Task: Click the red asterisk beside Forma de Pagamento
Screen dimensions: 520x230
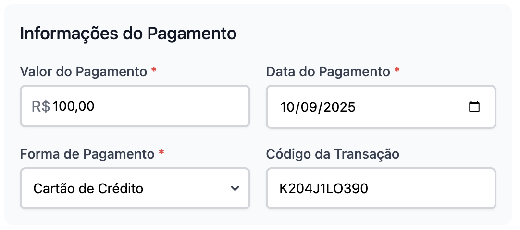Action: click(161, 153)
